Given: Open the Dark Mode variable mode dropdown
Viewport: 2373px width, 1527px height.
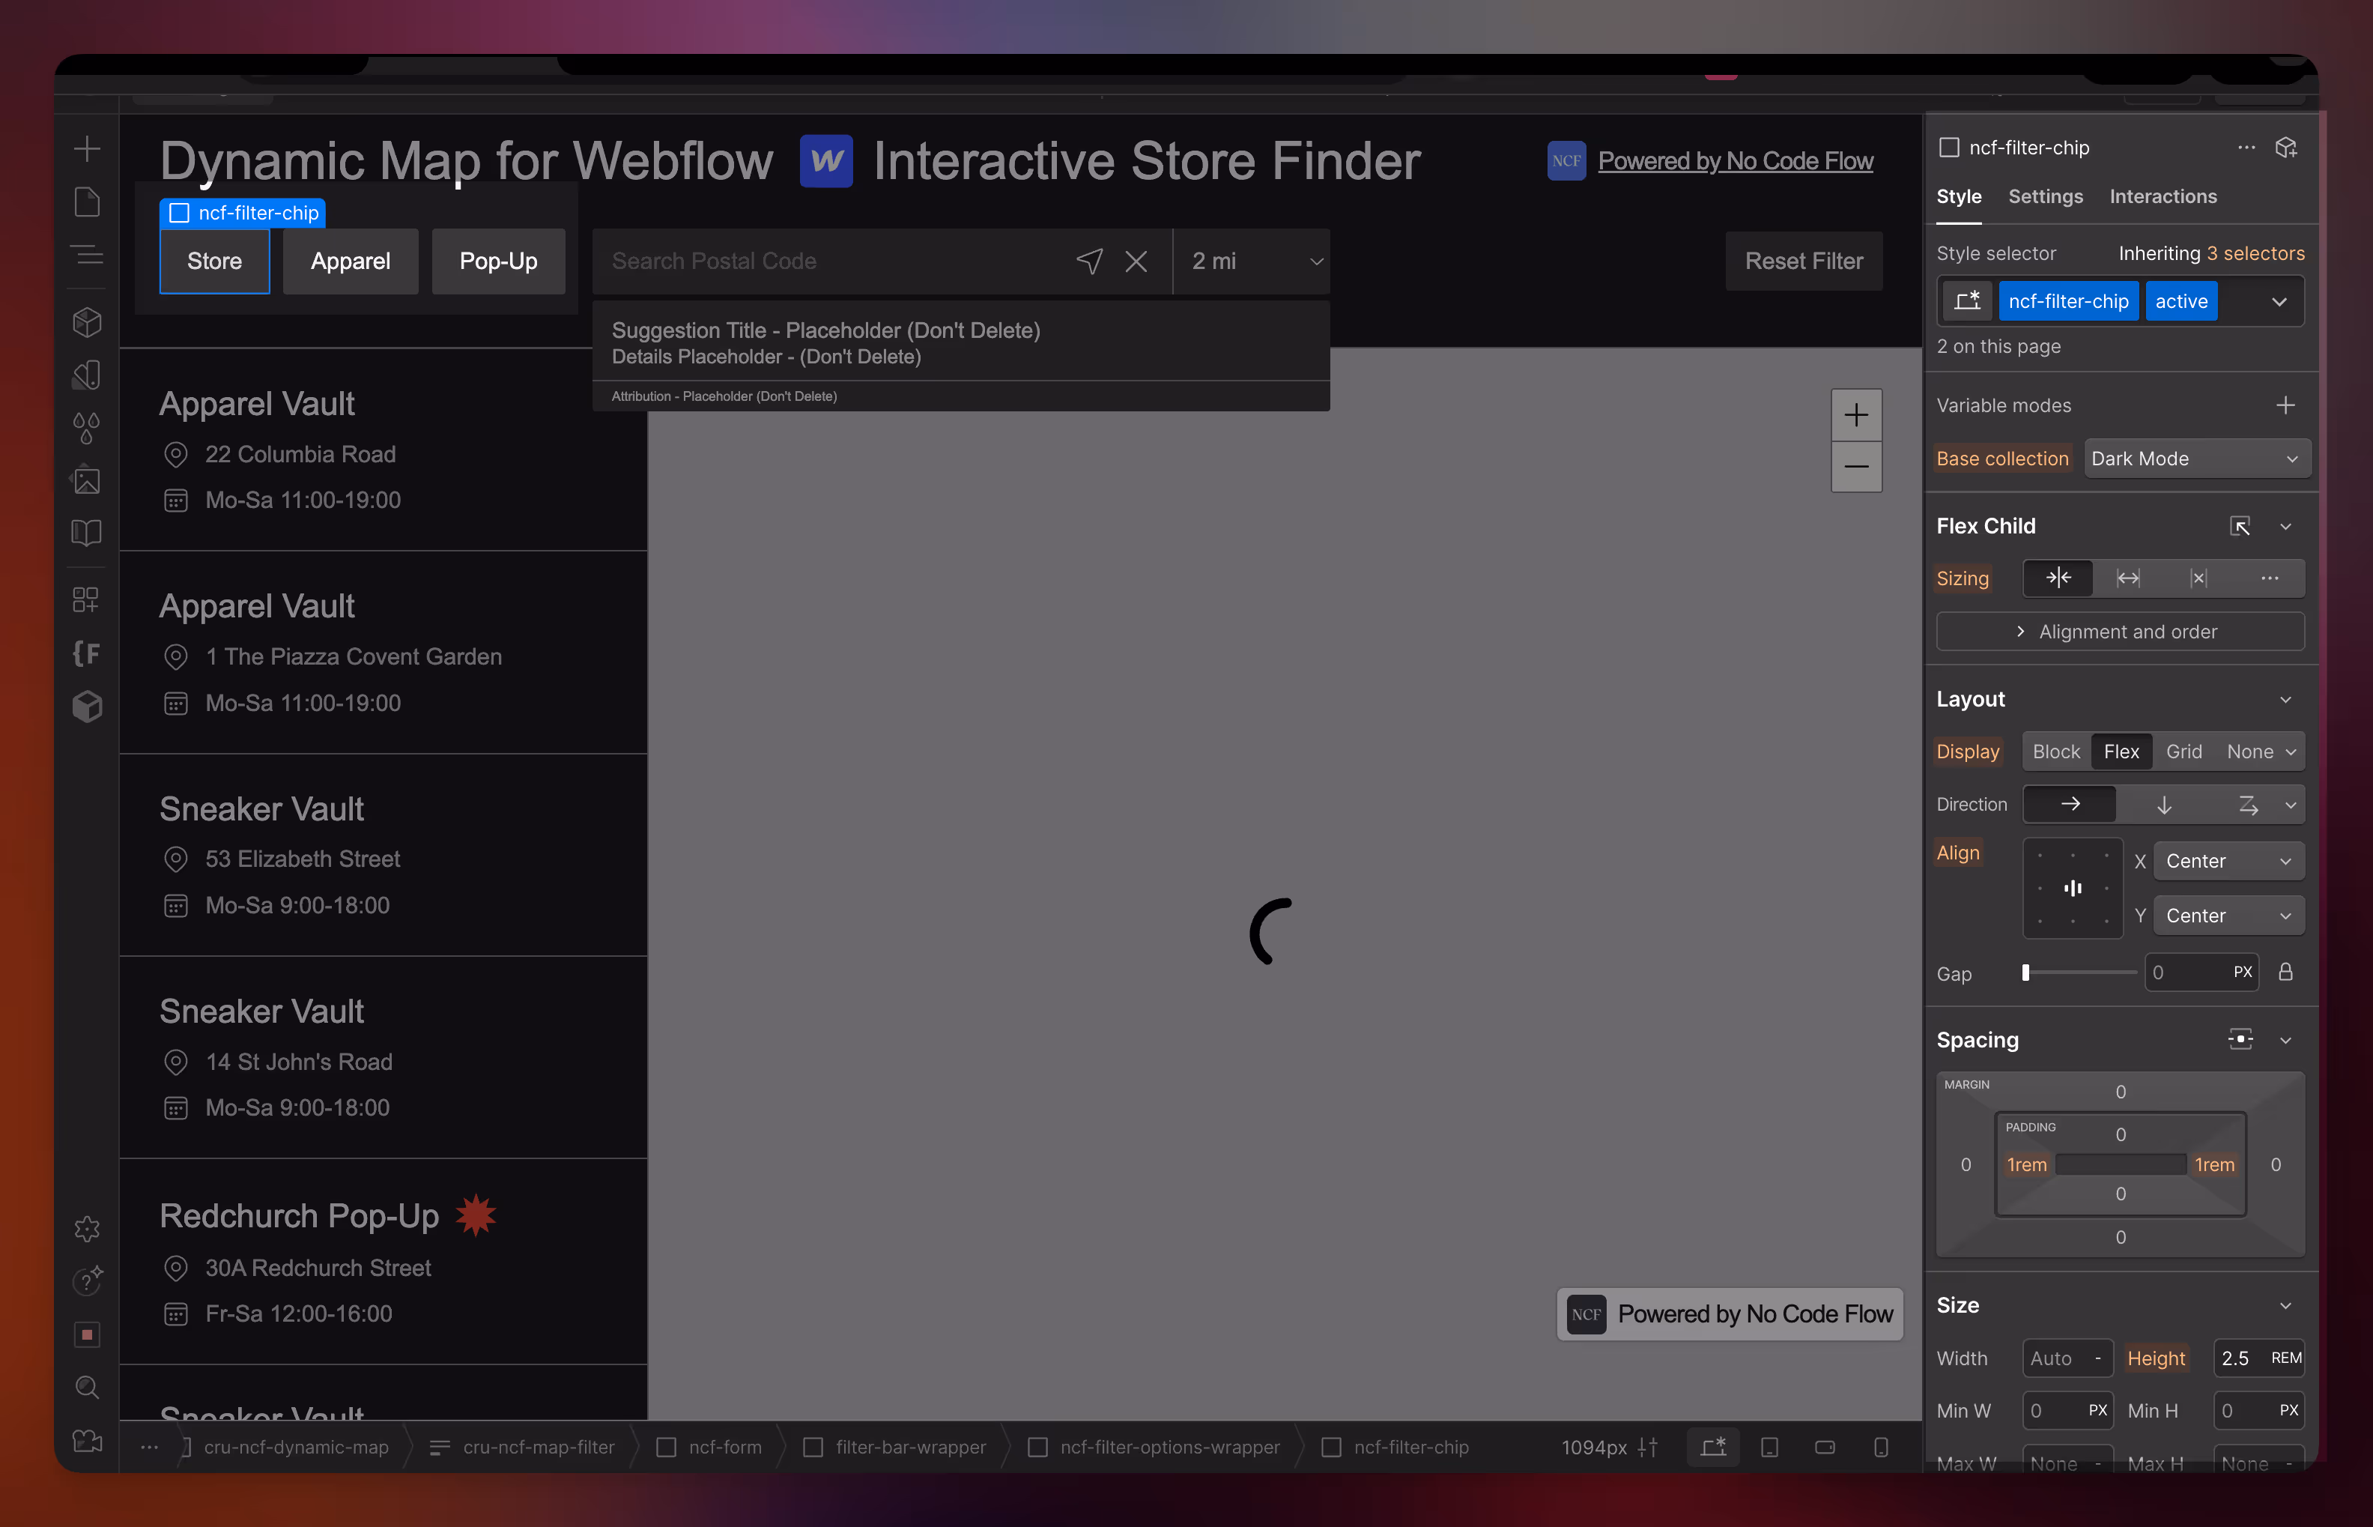Looking at the screenshot, I should coord(2196,458).
